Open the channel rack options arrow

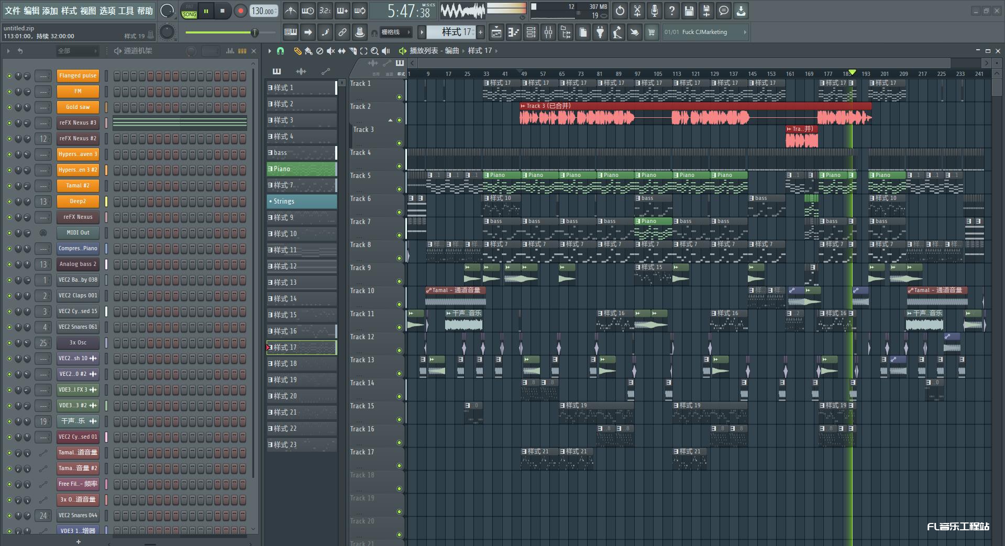(x=8, y=51)
